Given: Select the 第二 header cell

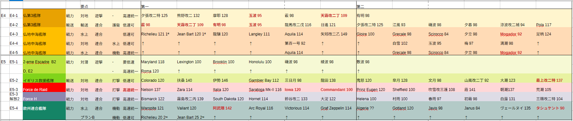Looking at the screenshot, I should pos(374,6).
